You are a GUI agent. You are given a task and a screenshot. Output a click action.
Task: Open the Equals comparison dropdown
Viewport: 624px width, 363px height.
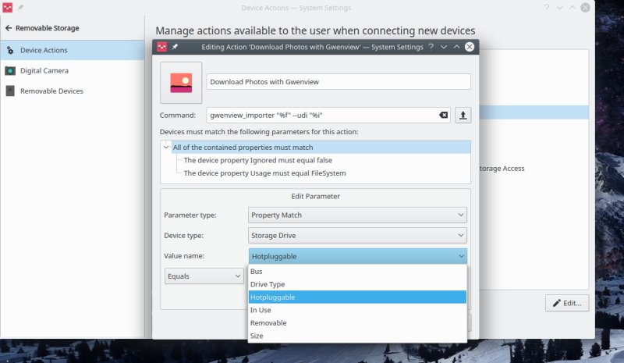pos(204,276)
